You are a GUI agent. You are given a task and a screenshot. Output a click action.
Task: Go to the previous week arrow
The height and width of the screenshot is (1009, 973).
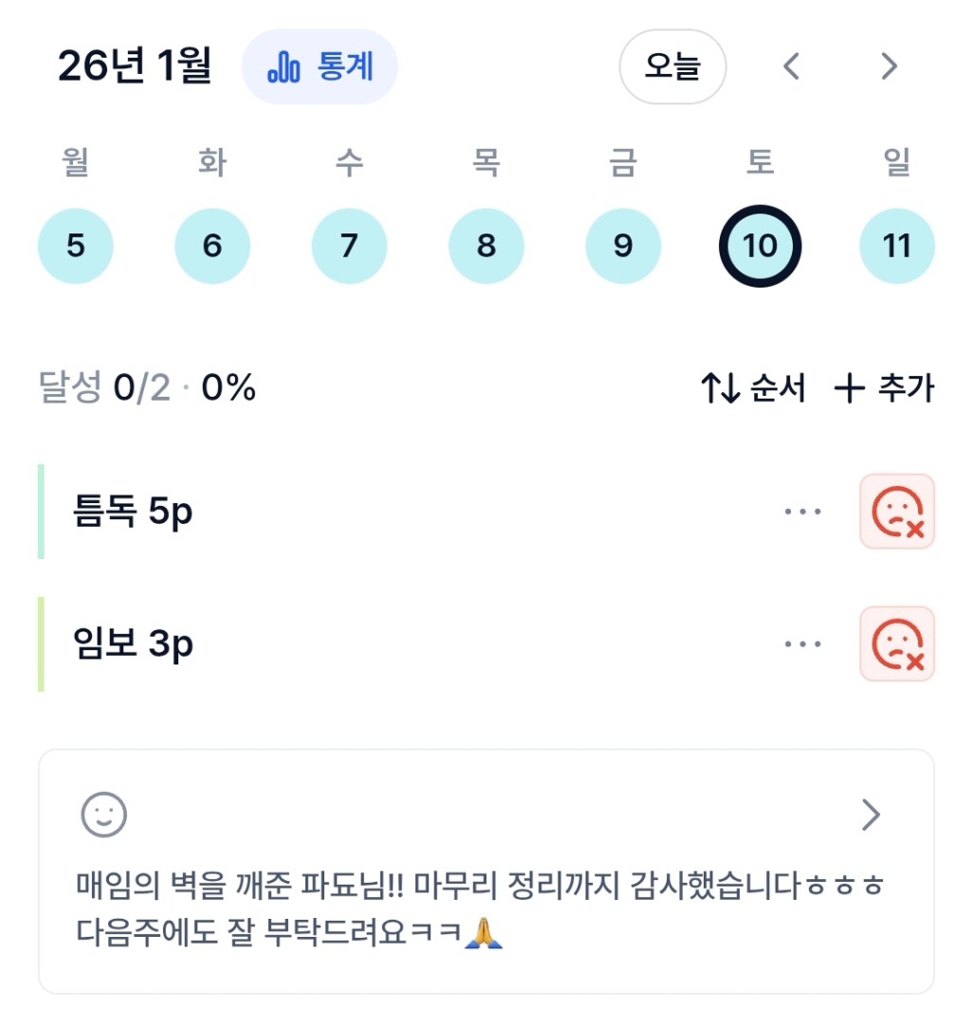(792, 66)
